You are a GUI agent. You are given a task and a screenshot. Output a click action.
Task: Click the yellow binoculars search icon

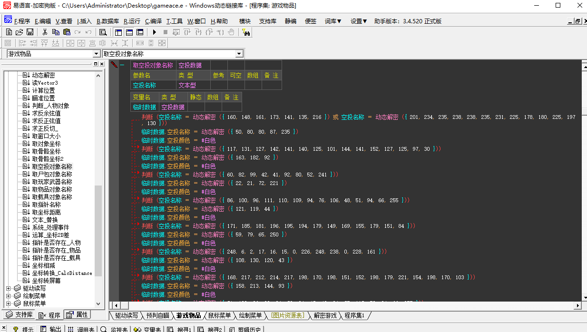247,32
